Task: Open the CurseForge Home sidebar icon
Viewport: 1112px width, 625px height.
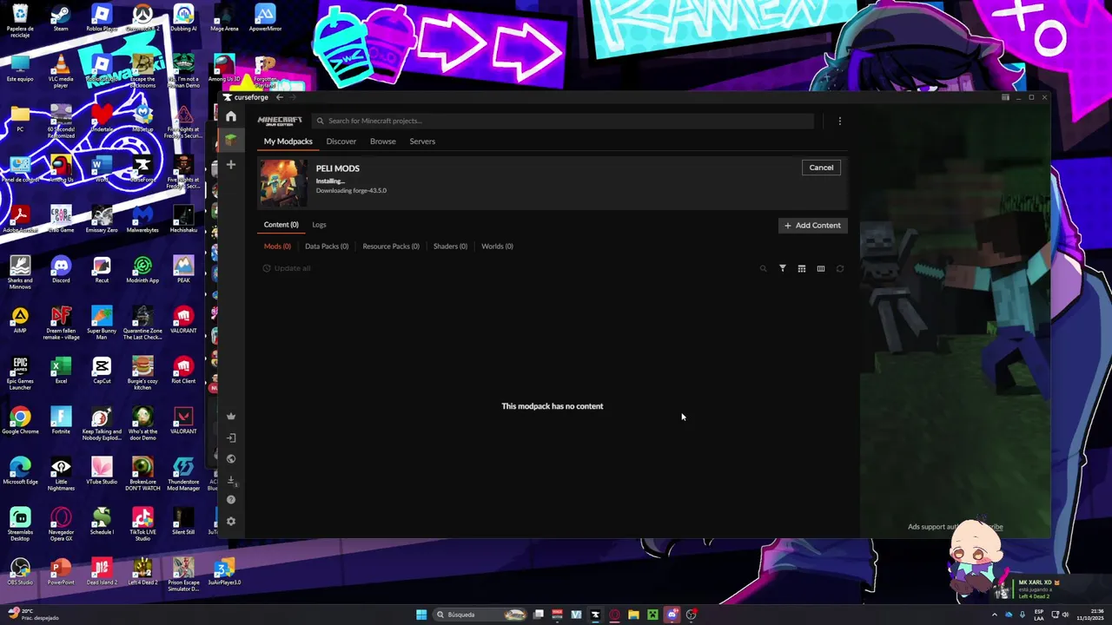Action: [x=230, y=116]
